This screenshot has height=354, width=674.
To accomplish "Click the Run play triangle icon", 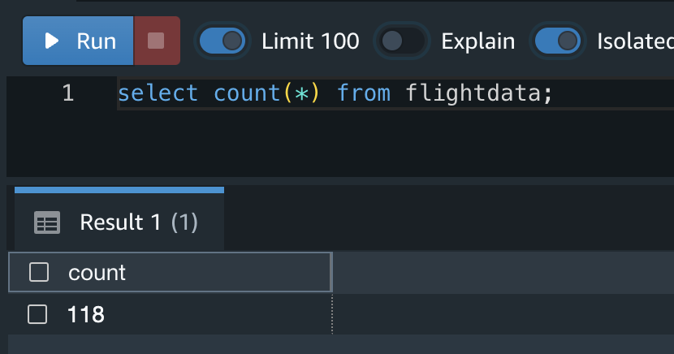I will (52, 41).
